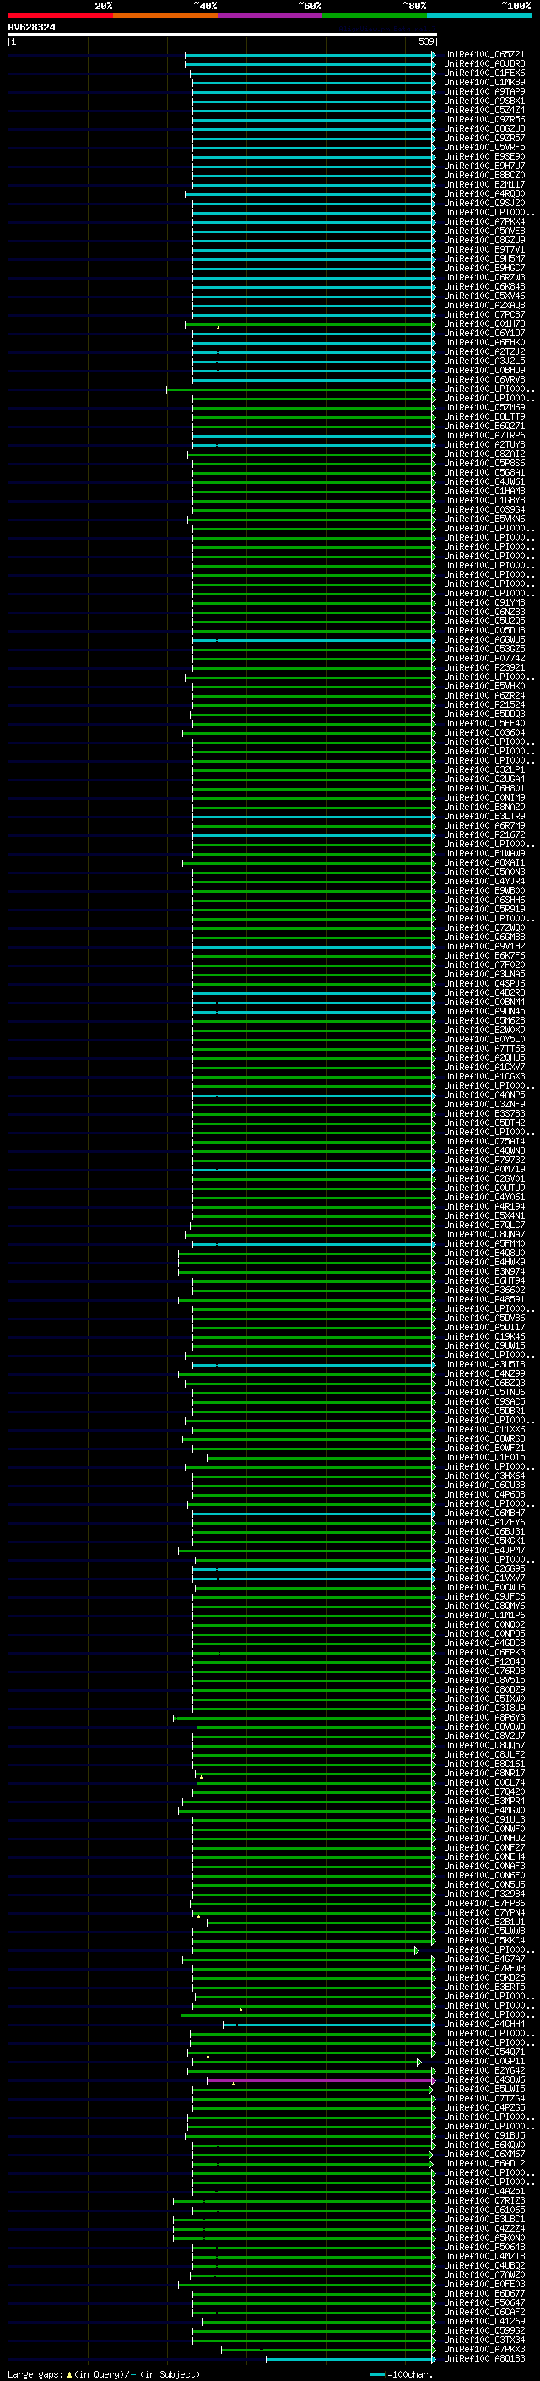Select the UniRef100_A6EHK0 label
The width and height of the screenshot is (540, 2381).
point(483,343)
